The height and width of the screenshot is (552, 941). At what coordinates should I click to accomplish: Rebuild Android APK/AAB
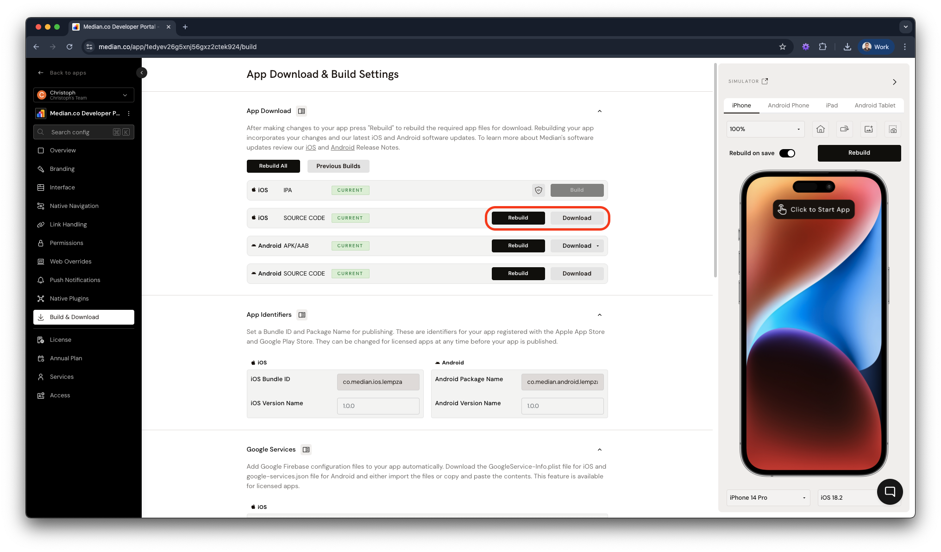[518, 246]
